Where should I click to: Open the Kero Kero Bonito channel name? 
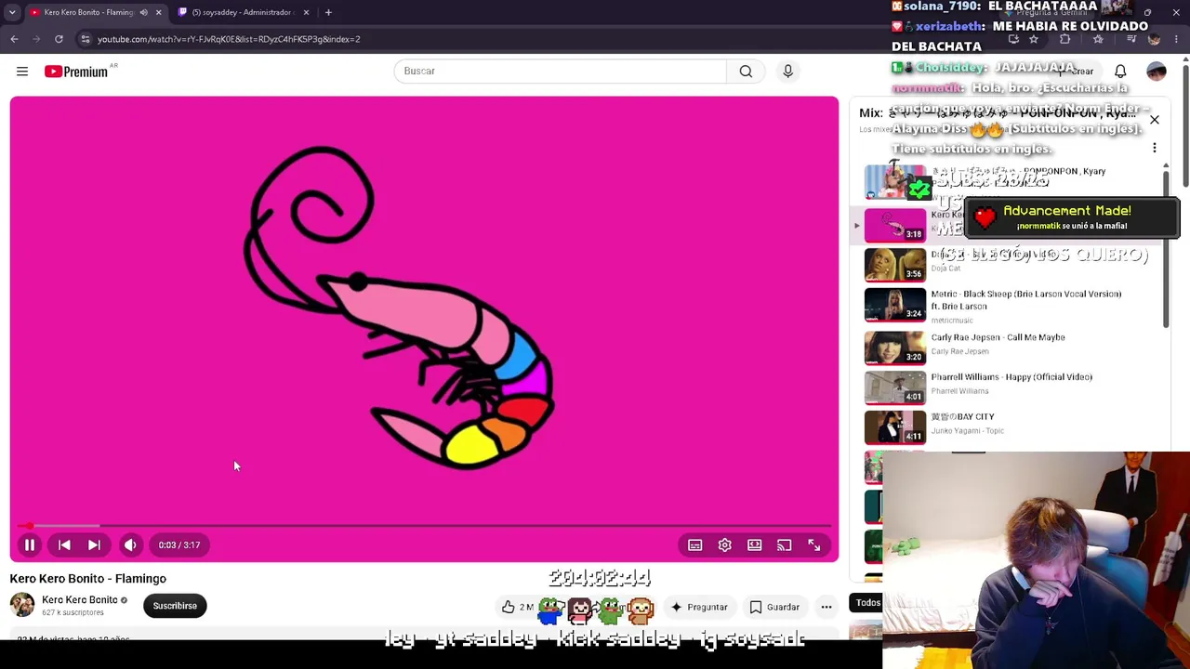[80, 600]
